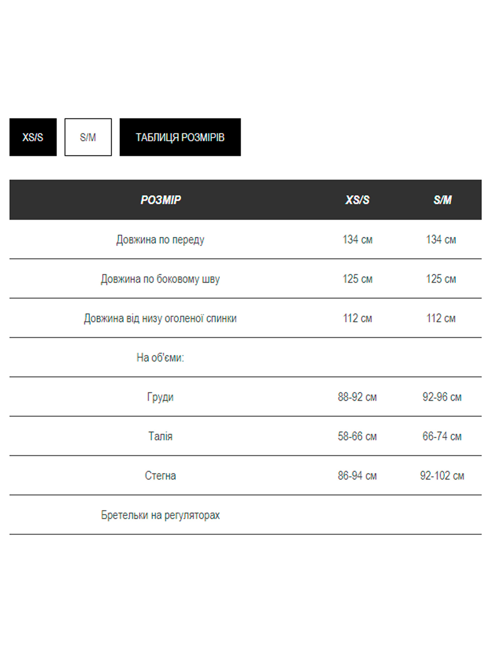Screen dimensions: 489x652
Task: Click the Груди row label
Action: point(160,397)
